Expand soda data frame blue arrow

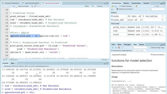[x=112, y=16]
